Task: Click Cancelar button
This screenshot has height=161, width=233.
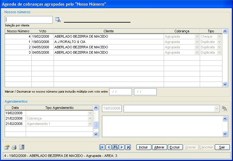Action: 207,147
